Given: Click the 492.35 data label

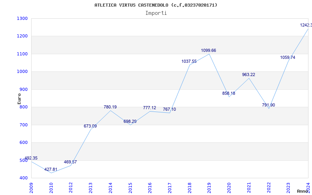Looking at the screenshot, I should [x=31, y=158].
